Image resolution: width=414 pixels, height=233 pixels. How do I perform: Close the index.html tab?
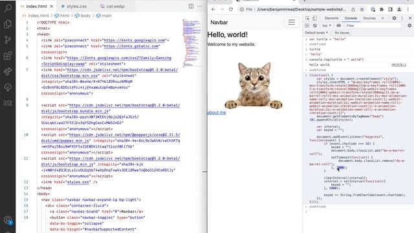coord(52,6)
